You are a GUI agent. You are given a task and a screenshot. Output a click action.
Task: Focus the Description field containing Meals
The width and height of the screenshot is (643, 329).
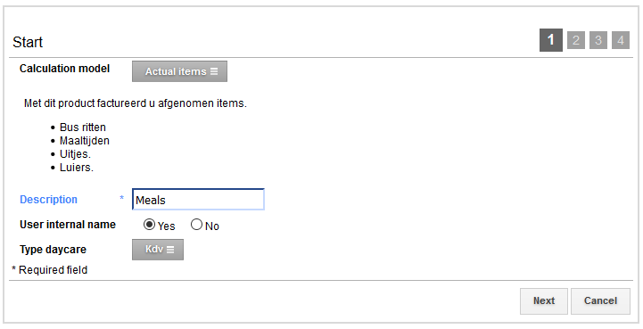pyautogui.click(x=198, y=200)
